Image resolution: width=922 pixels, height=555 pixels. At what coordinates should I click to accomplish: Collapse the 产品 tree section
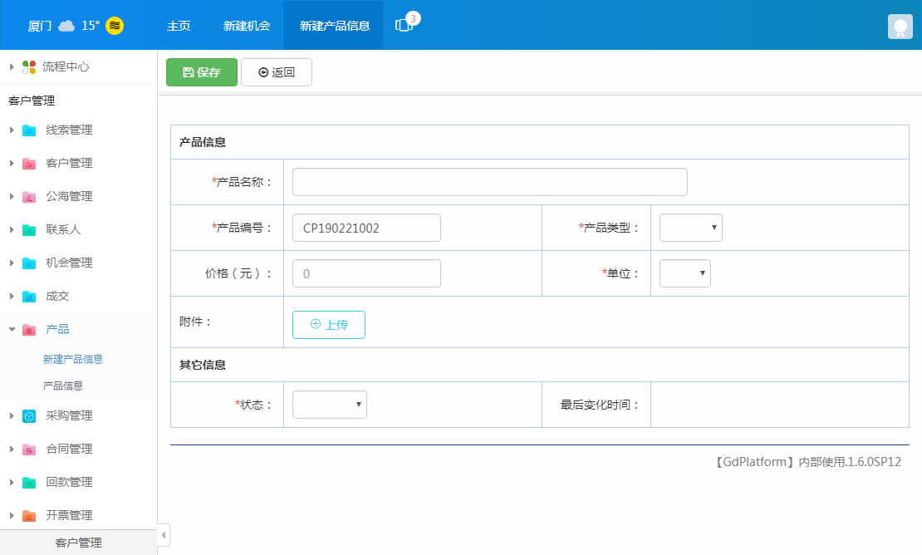click(x=12, y=330)
